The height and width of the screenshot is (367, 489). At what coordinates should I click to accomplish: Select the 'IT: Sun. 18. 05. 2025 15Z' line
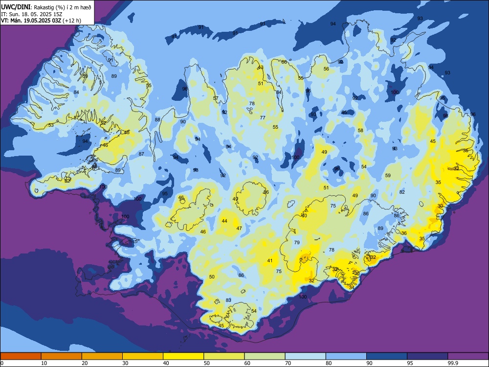31,14
